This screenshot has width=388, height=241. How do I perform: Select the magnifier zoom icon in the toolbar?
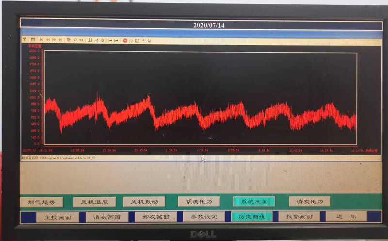tap(75, 40)
